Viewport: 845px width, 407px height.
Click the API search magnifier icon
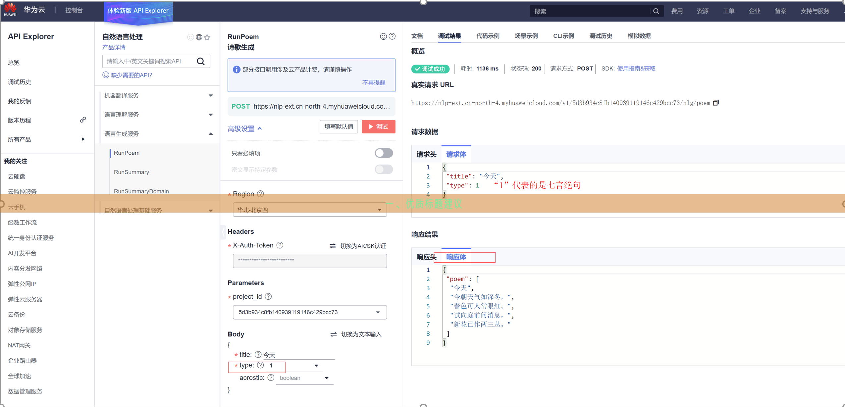pos(201,61)
